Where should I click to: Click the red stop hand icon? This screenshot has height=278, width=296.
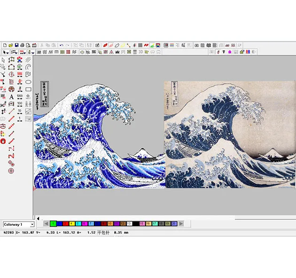tap(3, 141)
